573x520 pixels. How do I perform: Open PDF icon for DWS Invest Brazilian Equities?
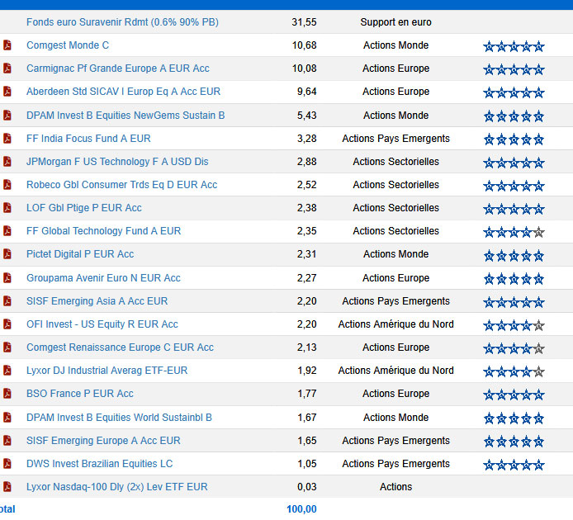[7, 464]
